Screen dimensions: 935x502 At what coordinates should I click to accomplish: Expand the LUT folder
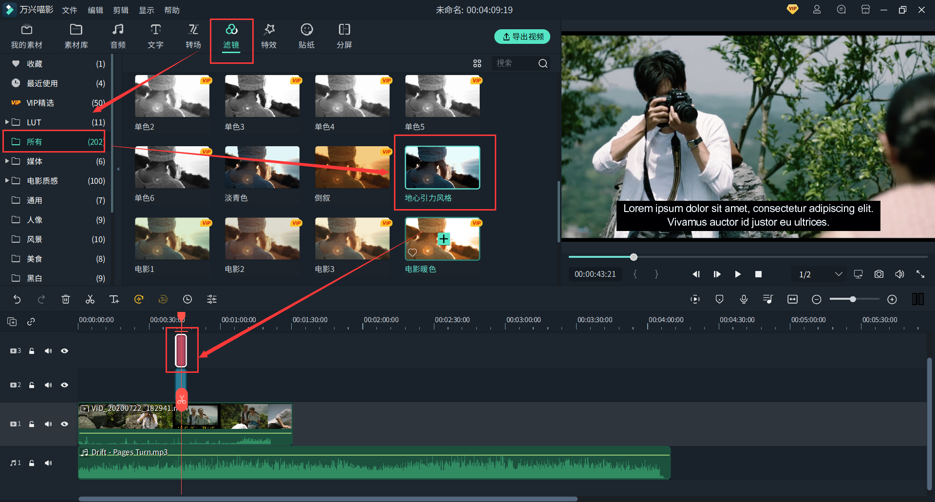pos(7,122)
